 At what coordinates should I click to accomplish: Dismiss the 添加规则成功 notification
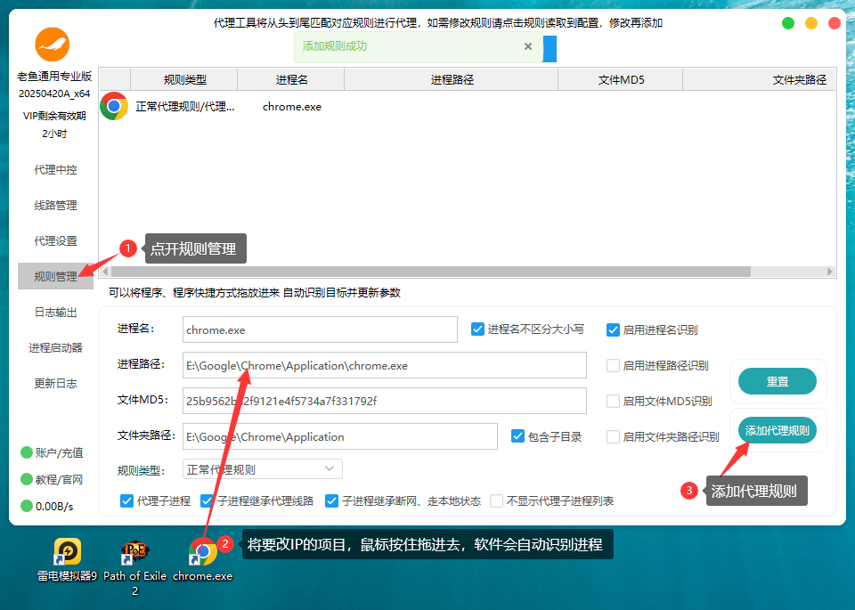point(527,46)
